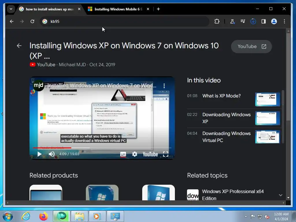
Task: Open the taskbar volume icon
Action: pos(267,217)
